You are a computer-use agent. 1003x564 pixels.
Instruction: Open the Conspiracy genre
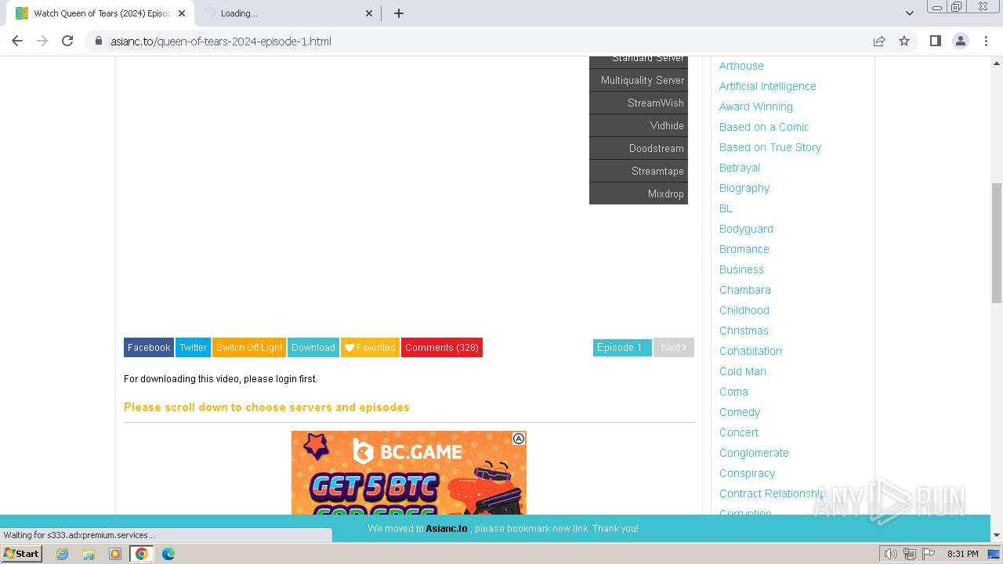747,473
